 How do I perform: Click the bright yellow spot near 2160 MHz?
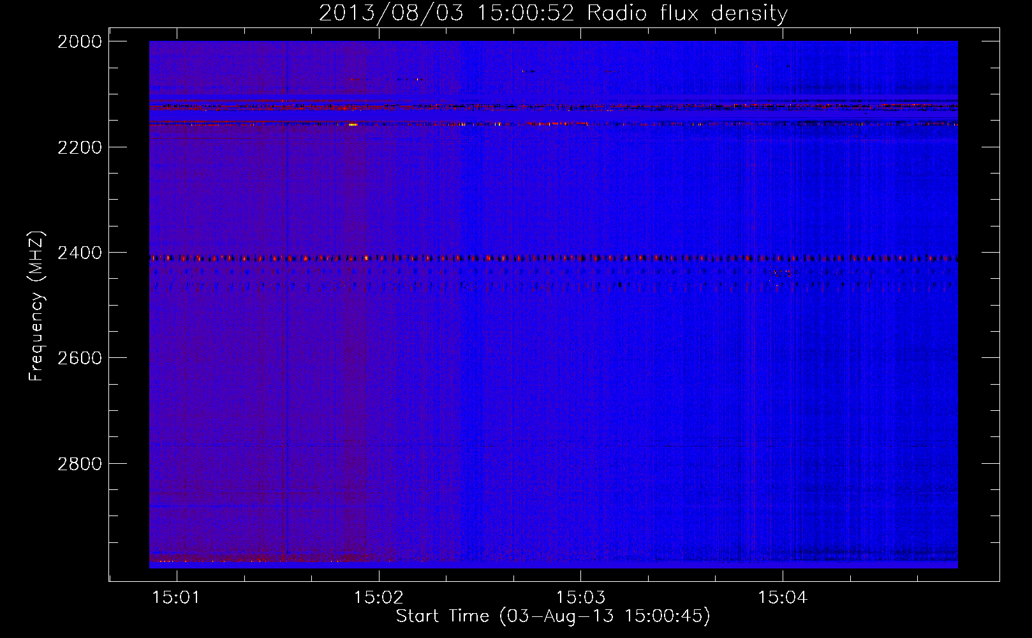353,125
